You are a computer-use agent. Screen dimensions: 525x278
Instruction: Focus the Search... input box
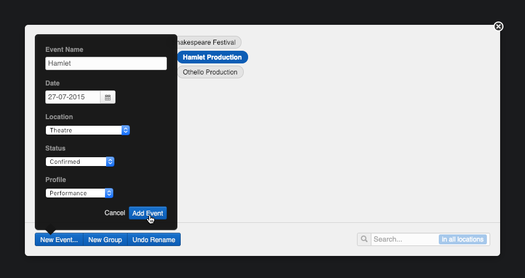pyautogui.click(x=405, y=239)
